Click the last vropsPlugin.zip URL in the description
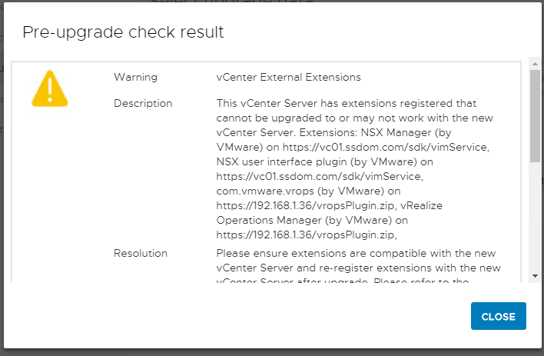 point(307,235)
